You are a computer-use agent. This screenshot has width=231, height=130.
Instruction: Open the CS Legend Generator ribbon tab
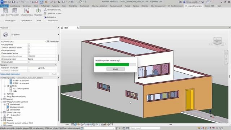pyautogui.click(x=194, y=6)
